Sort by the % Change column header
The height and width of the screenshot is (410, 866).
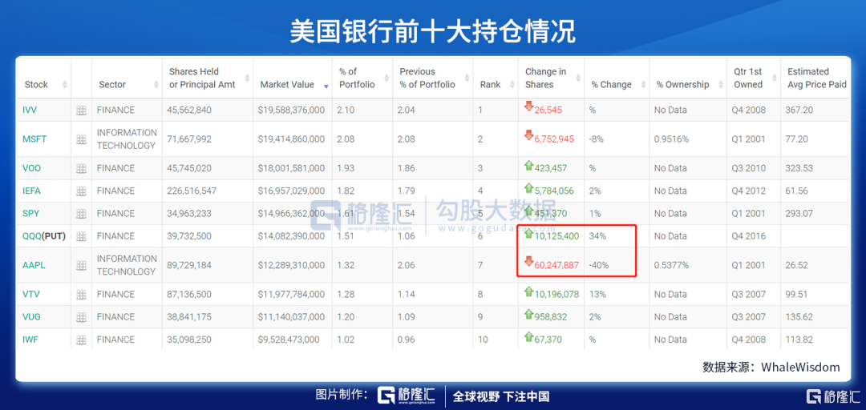tap(611, 84)
